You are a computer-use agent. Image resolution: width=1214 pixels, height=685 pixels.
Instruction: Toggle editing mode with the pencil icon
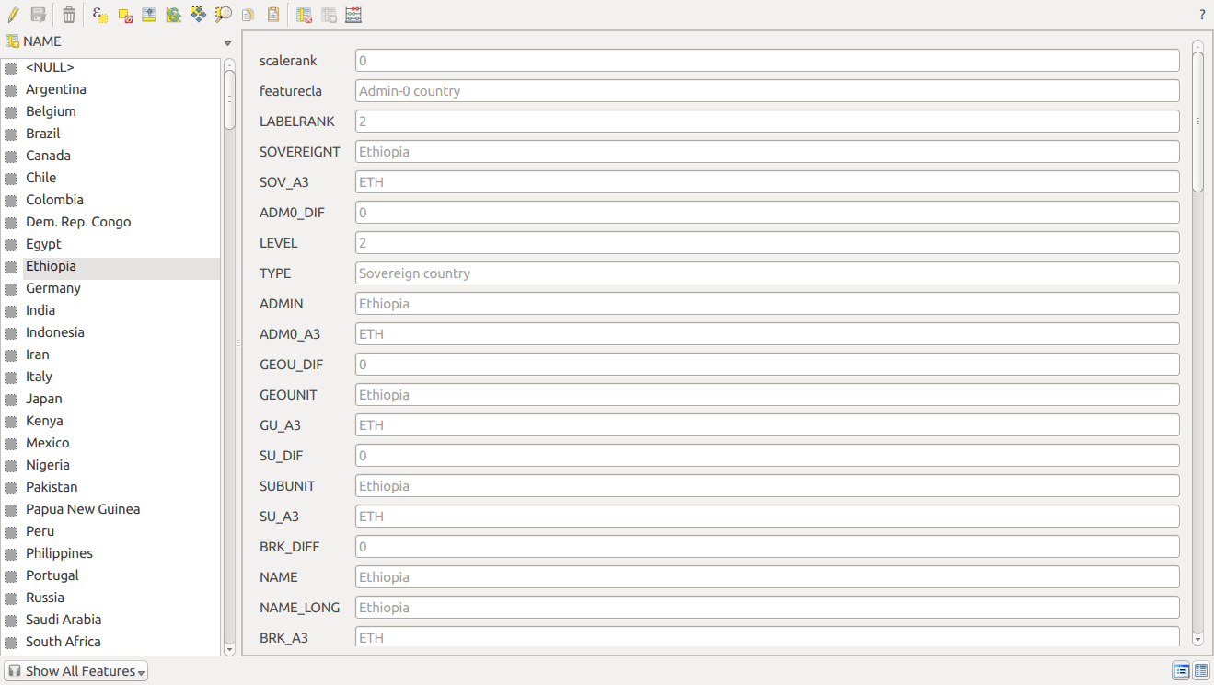coord(13,15)
